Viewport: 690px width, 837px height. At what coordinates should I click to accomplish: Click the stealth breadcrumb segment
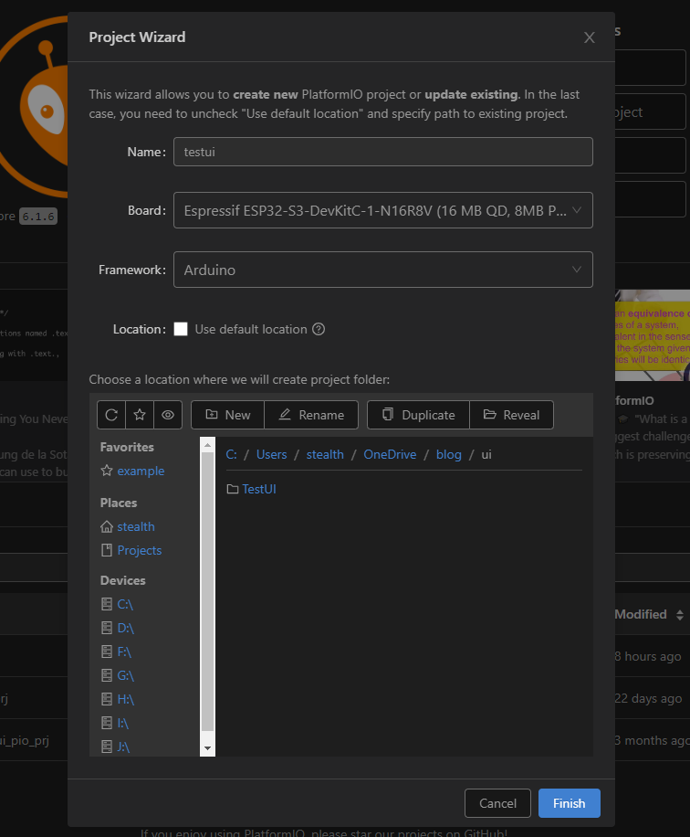tap(325, 454)
